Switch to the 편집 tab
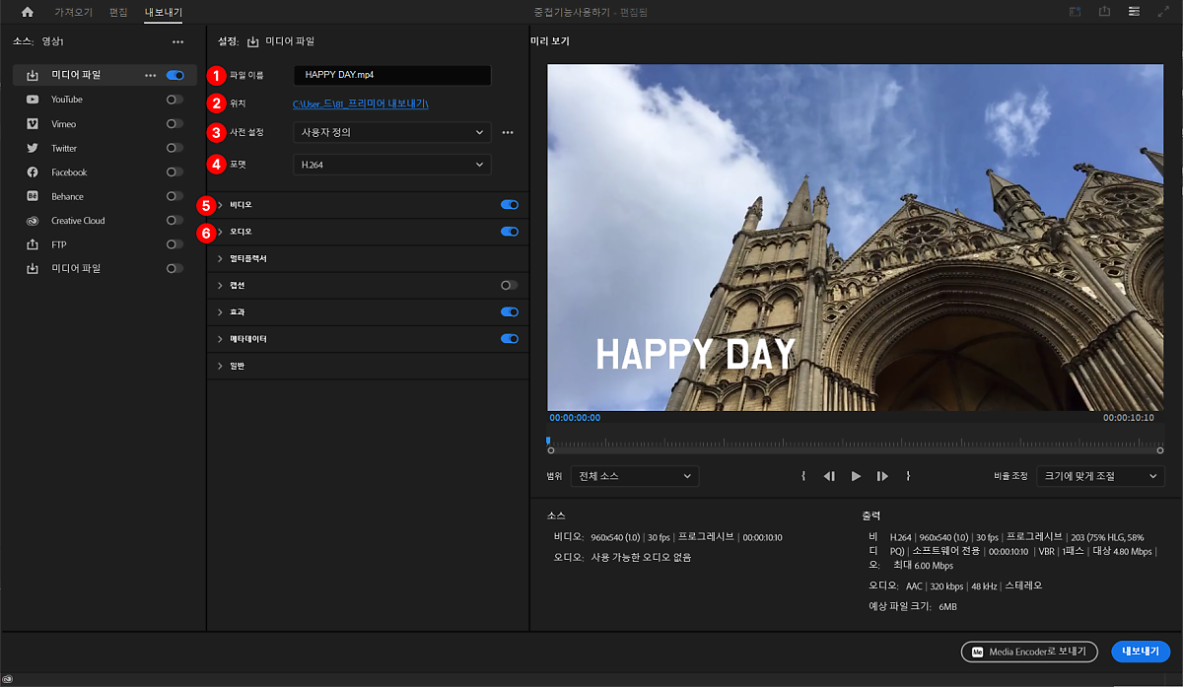1183x687 pixels. click(118, 12)
